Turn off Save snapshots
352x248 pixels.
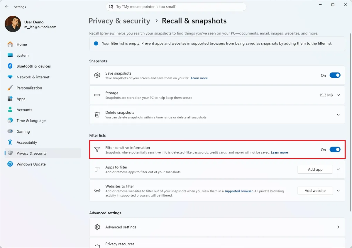pyautogui.click(x=335, y=75)
